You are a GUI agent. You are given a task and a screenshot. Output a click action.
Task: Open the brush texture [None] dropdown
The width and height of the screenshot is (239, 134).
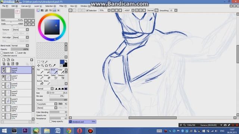coord(56,108)
